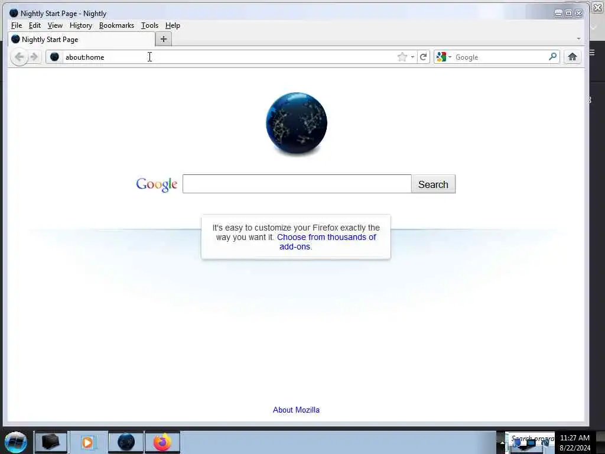Image resolution: width=605 pixels, height=454 pixels.
Task: Click the Nightly globe logo on page
Action: (297, 124)
